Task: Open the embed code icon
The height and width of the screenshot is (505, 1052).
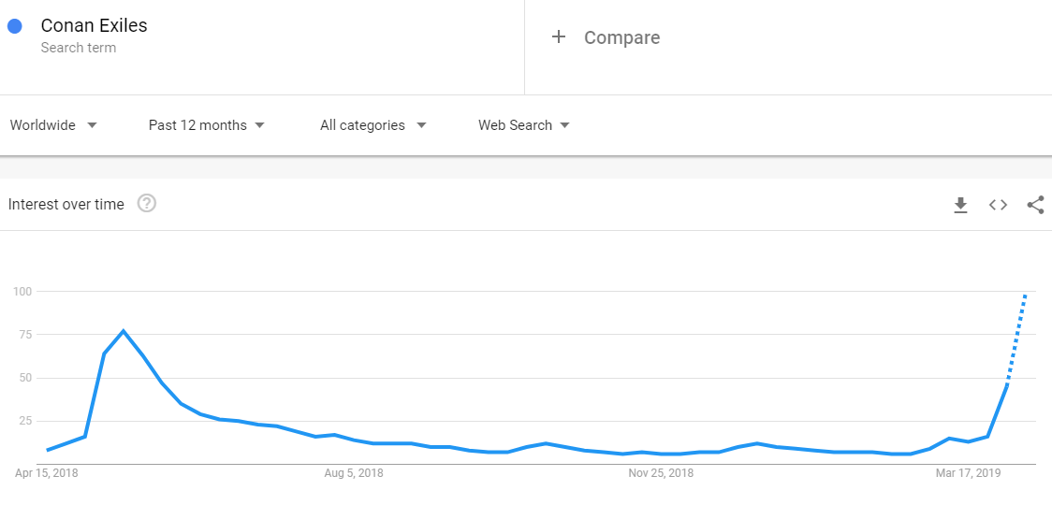Action: click(999, 205)
